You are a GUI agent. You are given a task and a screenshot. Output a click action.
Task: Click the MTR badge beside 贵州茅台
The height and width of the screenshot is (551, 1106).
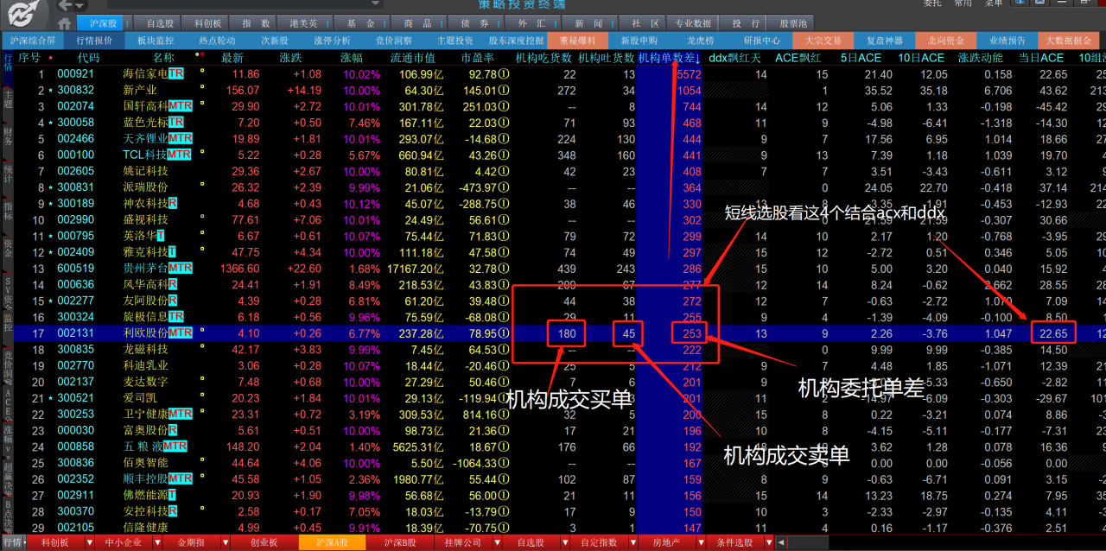[x=180, y=269]
